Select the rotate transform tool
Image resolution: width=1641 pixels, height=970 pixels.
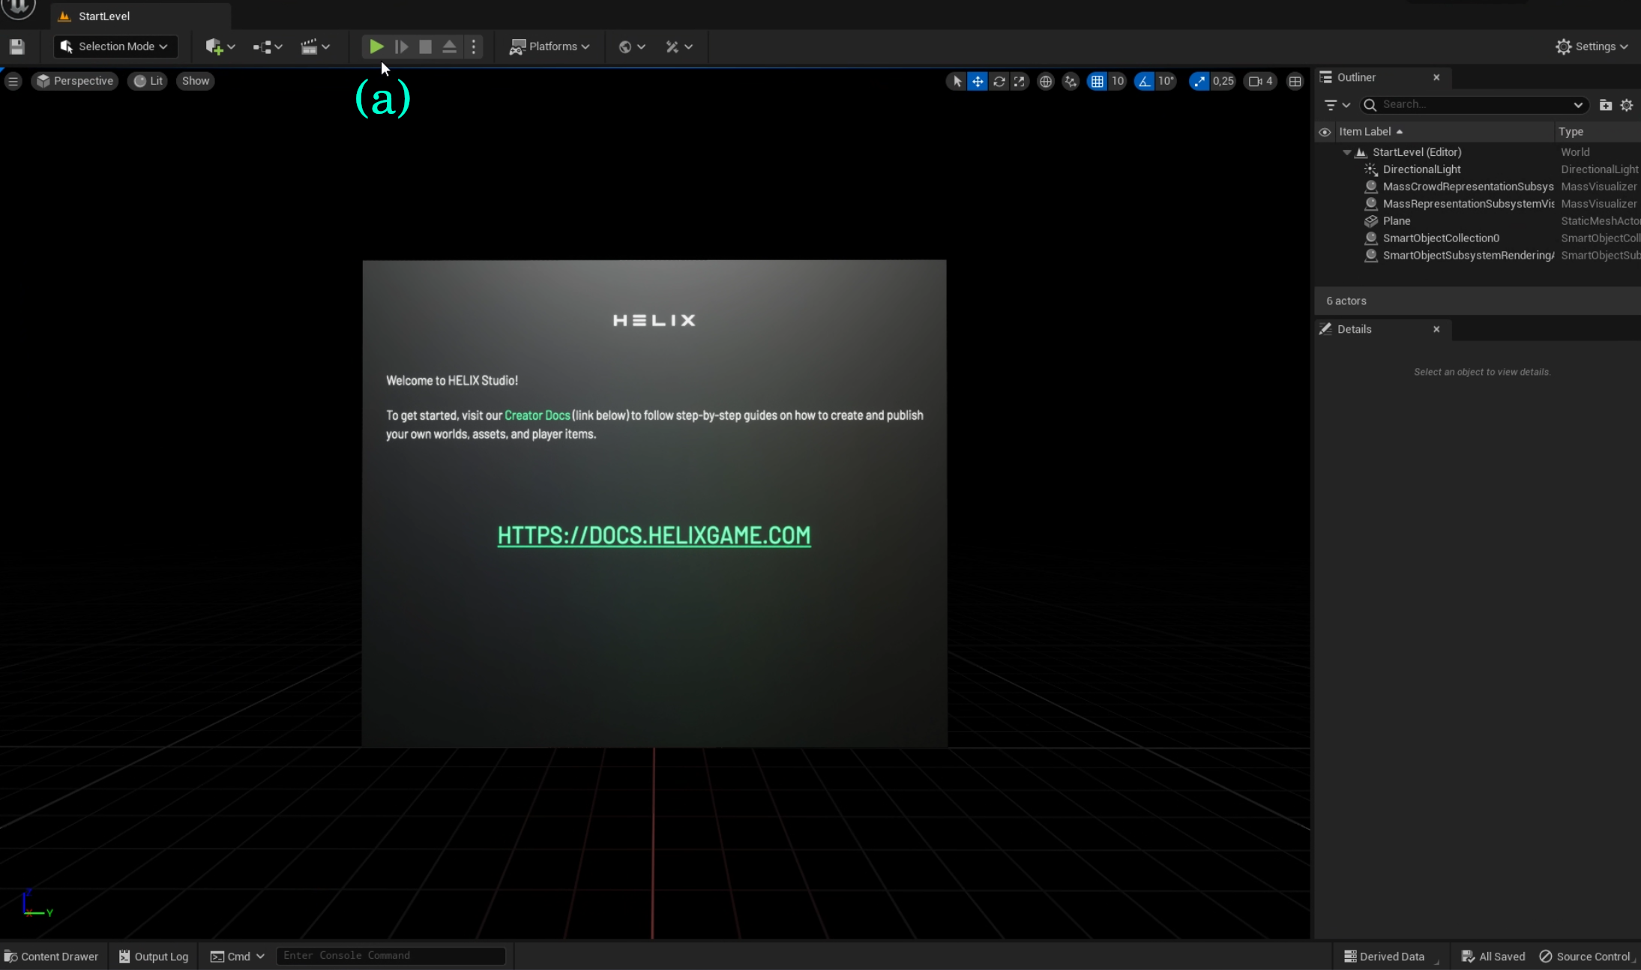(x=999, y=81)
